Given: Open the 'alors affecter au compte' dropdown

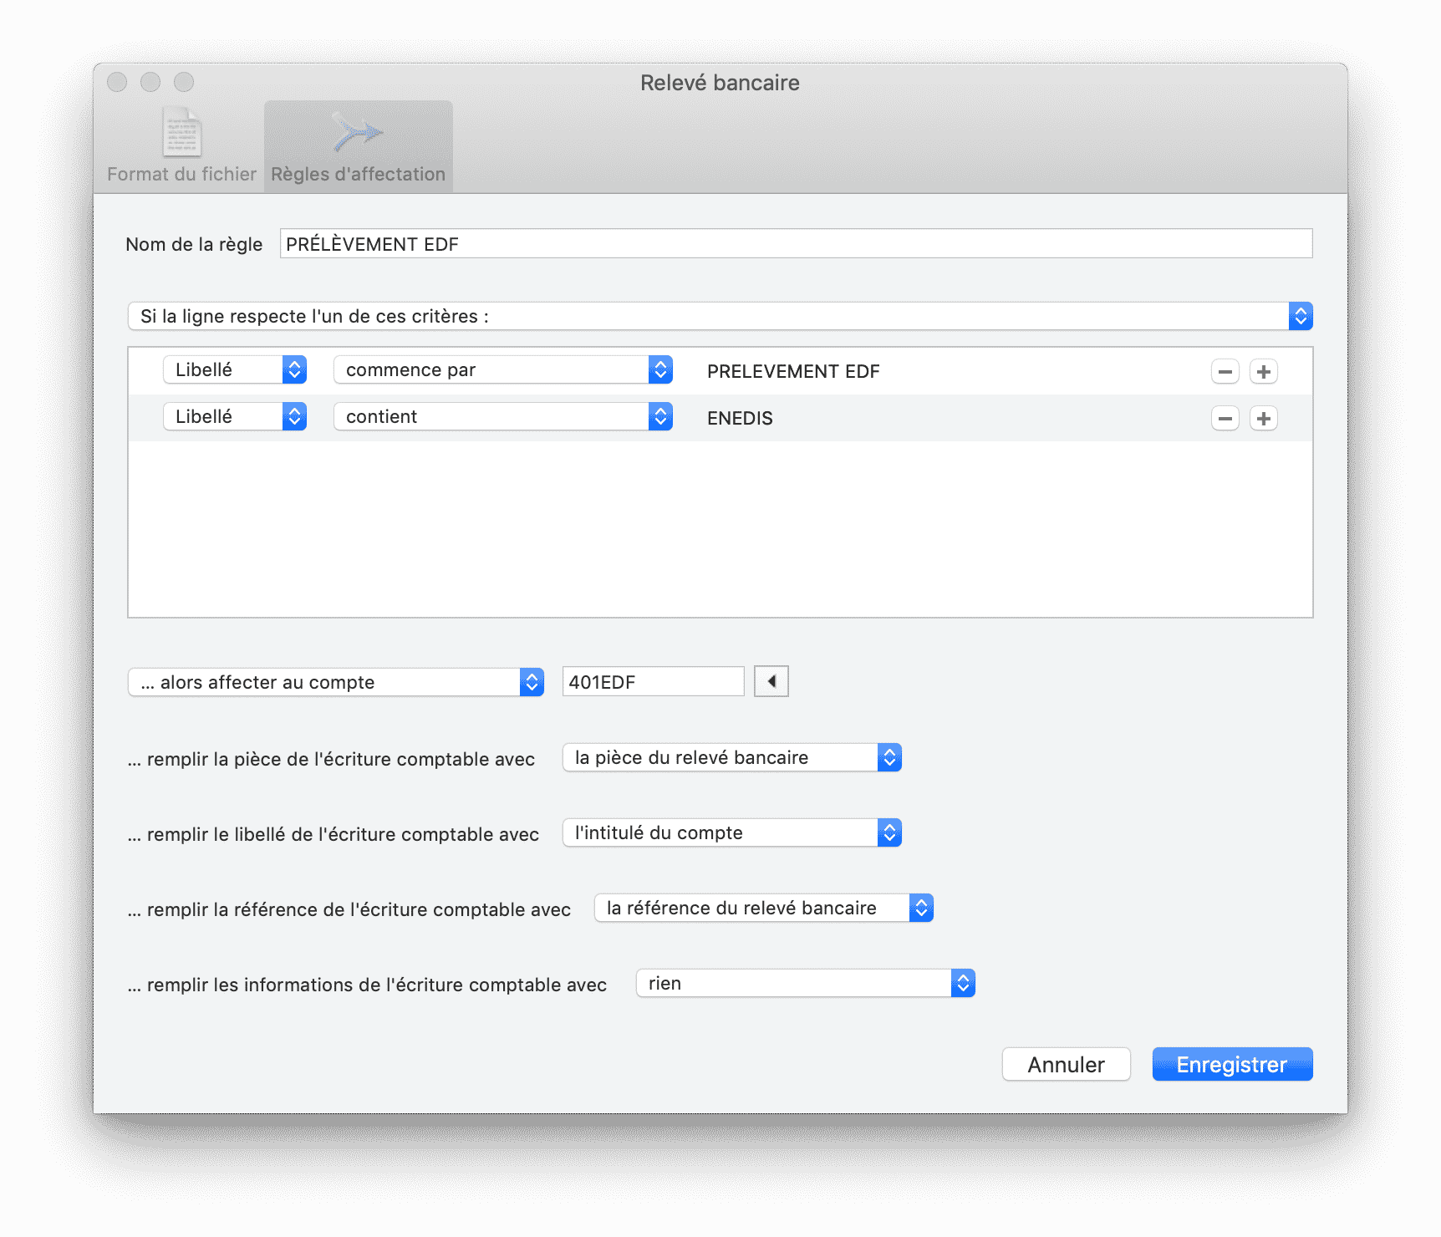Looking at the screenshot, I should pyautogui.click(x=336, y=682).
